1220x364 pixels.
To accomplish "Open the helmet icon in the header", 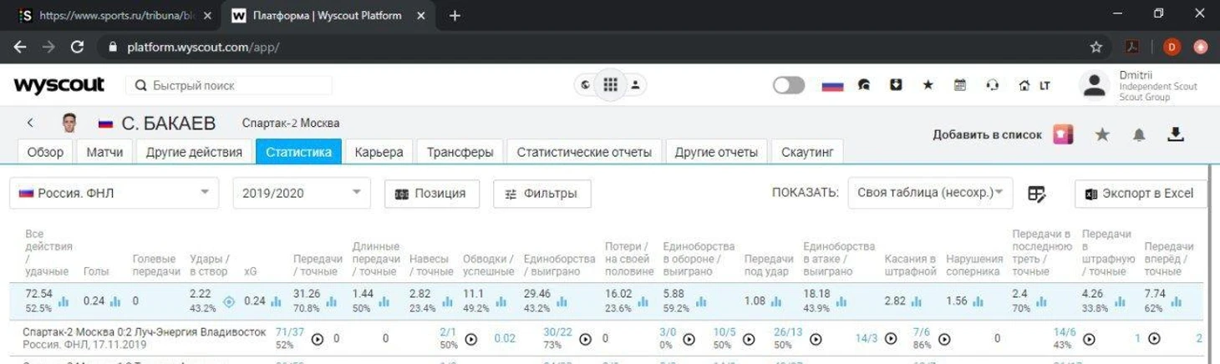I will (864, 85).
